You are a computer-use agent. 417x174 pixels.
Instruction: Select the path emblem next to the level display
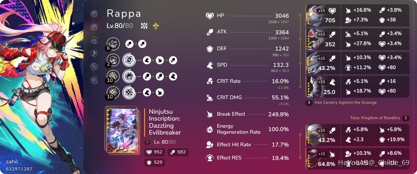[x=144, y=26]
